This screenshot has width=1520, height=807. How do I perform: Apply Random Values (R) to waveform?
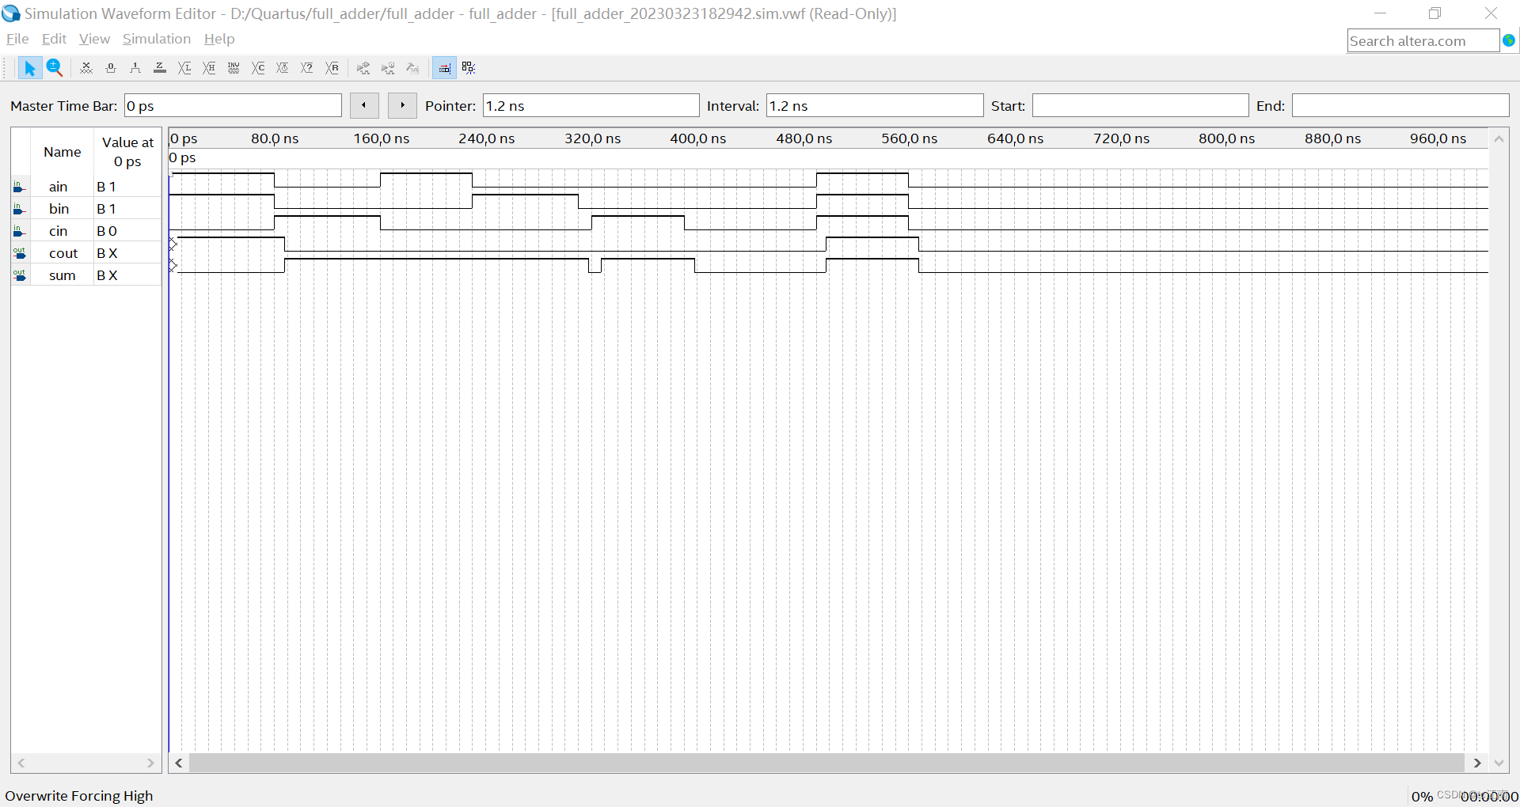(332, 68)
